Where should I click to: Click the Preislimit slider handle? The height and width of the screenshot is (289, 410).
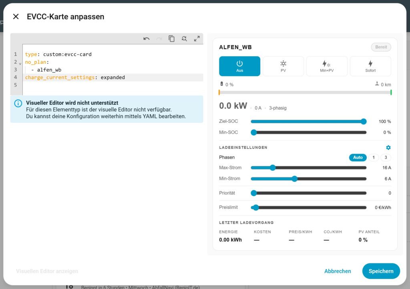(256, 208)
